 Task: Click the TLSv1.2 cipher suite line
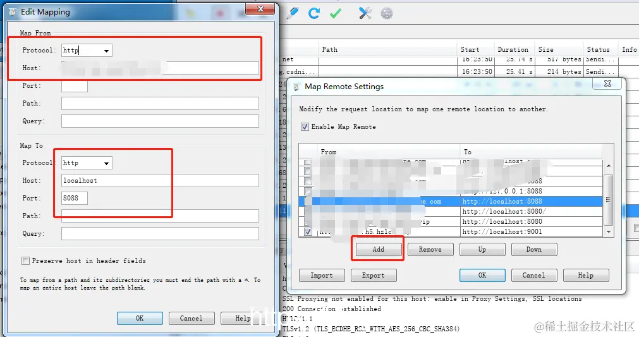tap(371, 328)
